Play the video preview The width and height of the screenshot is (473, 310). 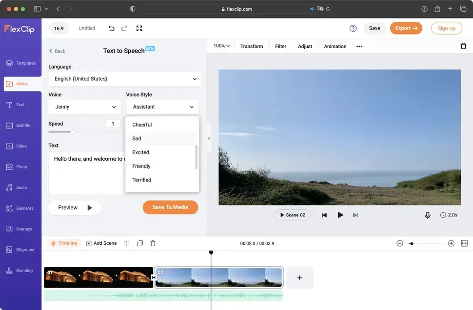point(340,215)
